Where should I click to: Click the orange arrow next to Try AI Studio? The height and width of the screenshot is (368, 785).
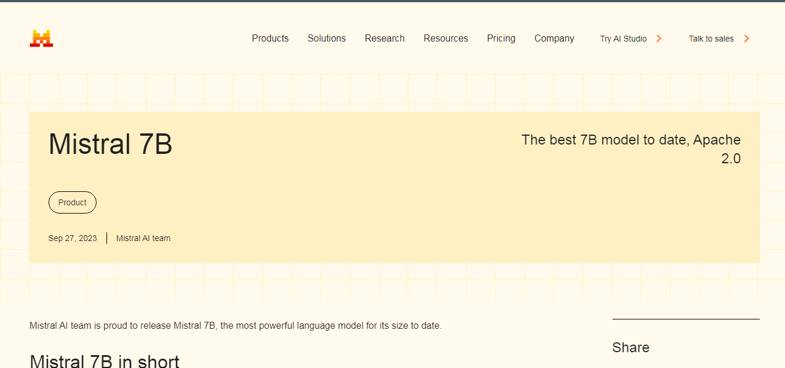pos(659,39)
